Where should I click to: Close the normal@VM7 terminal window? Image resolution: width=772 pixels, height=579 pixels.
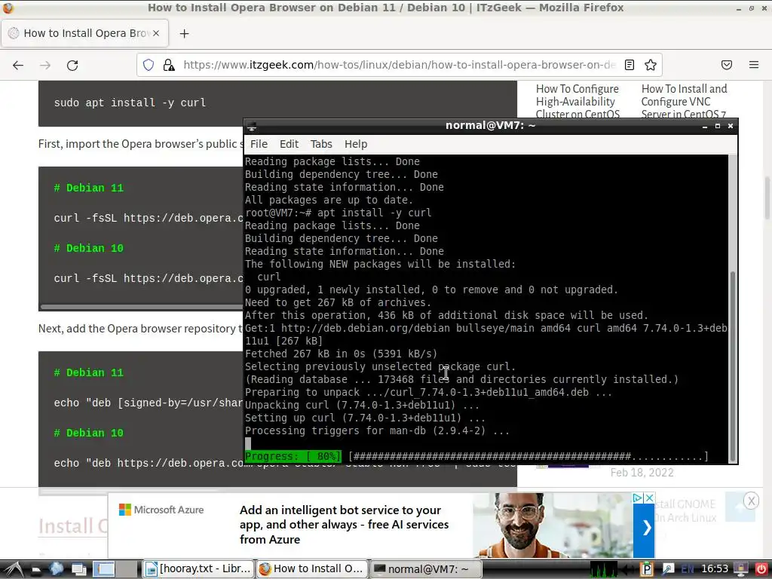(731, 126)
